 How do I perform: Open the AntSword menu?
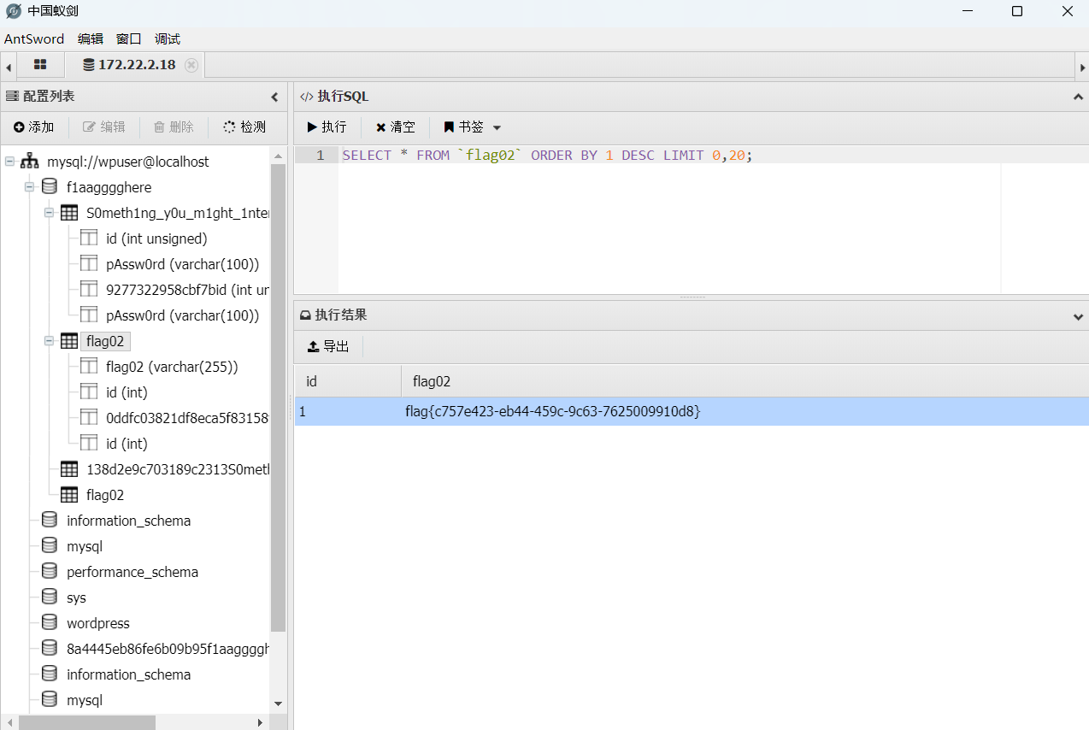pyautogui.click(x=34, y=38)
